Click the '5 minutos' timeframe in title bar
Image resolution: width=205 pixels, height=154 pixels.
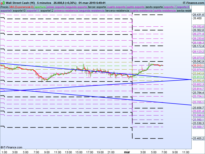(x=44, y=3)
